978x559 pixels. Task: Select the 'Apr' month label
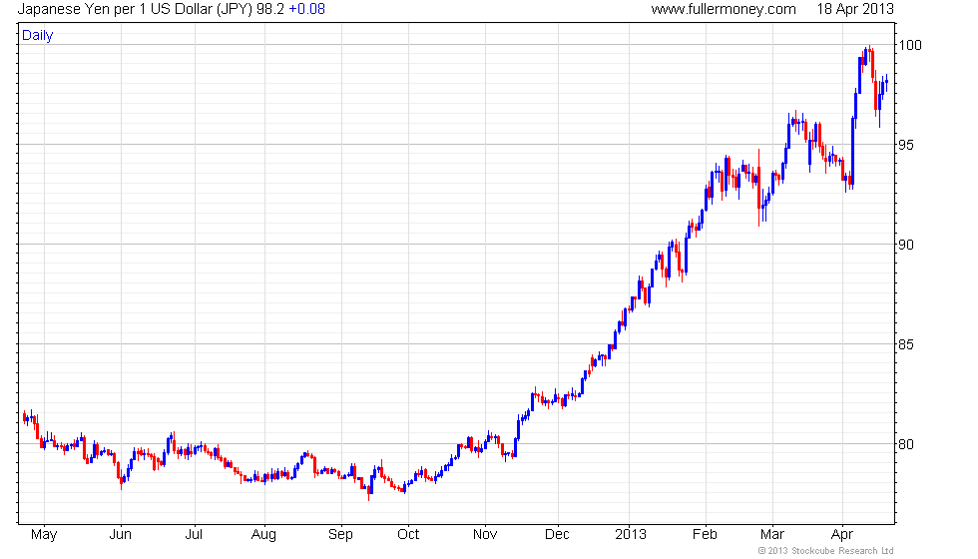click(842, 535)
